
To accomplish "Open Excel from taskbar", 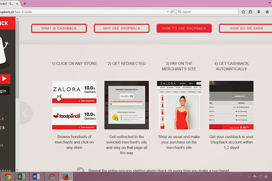I will 21,176.
